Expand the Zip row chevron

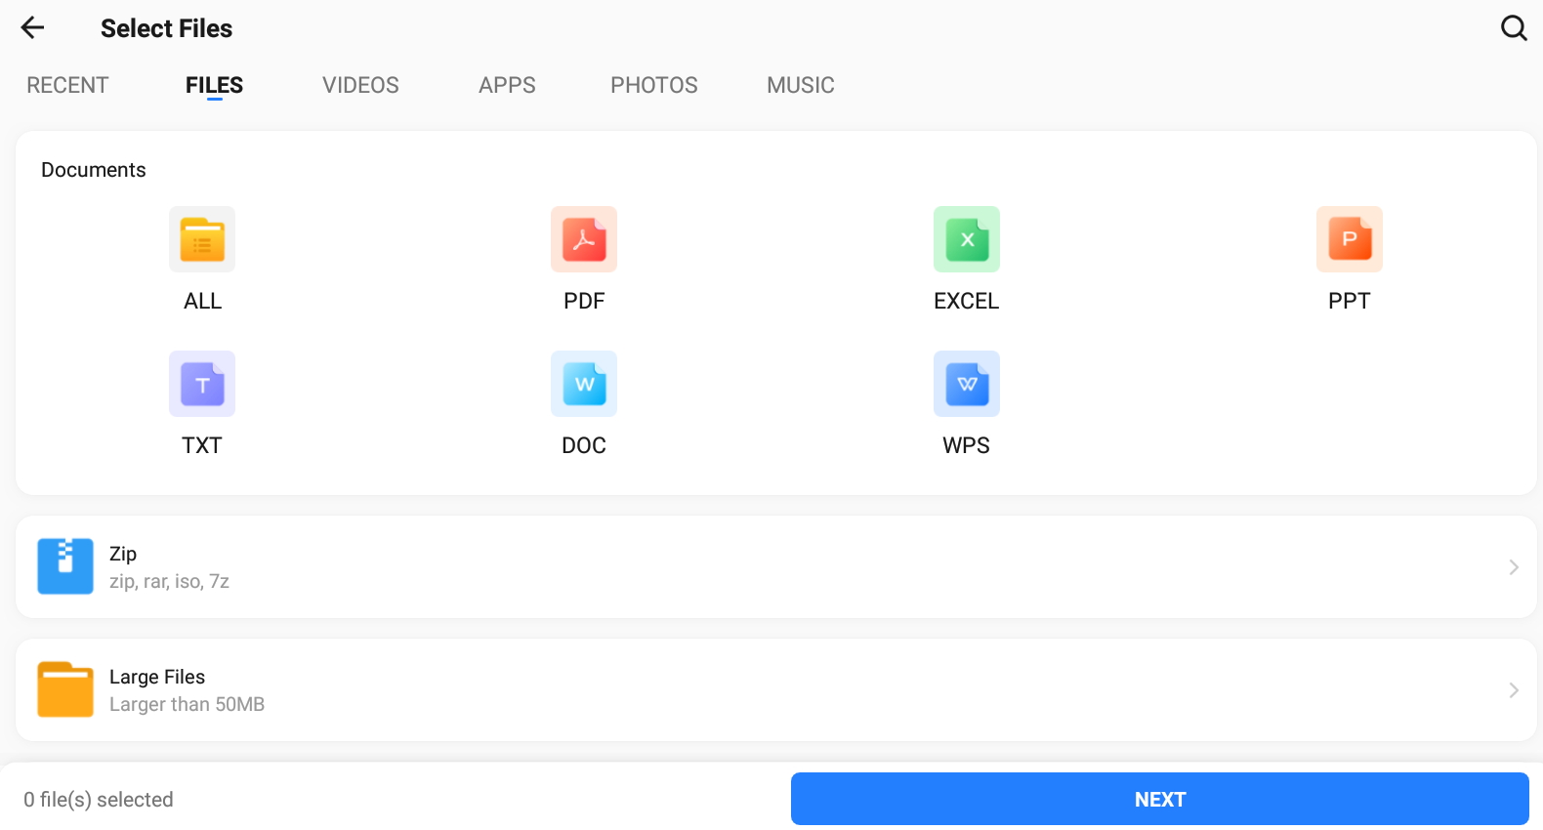(1514, 567)
